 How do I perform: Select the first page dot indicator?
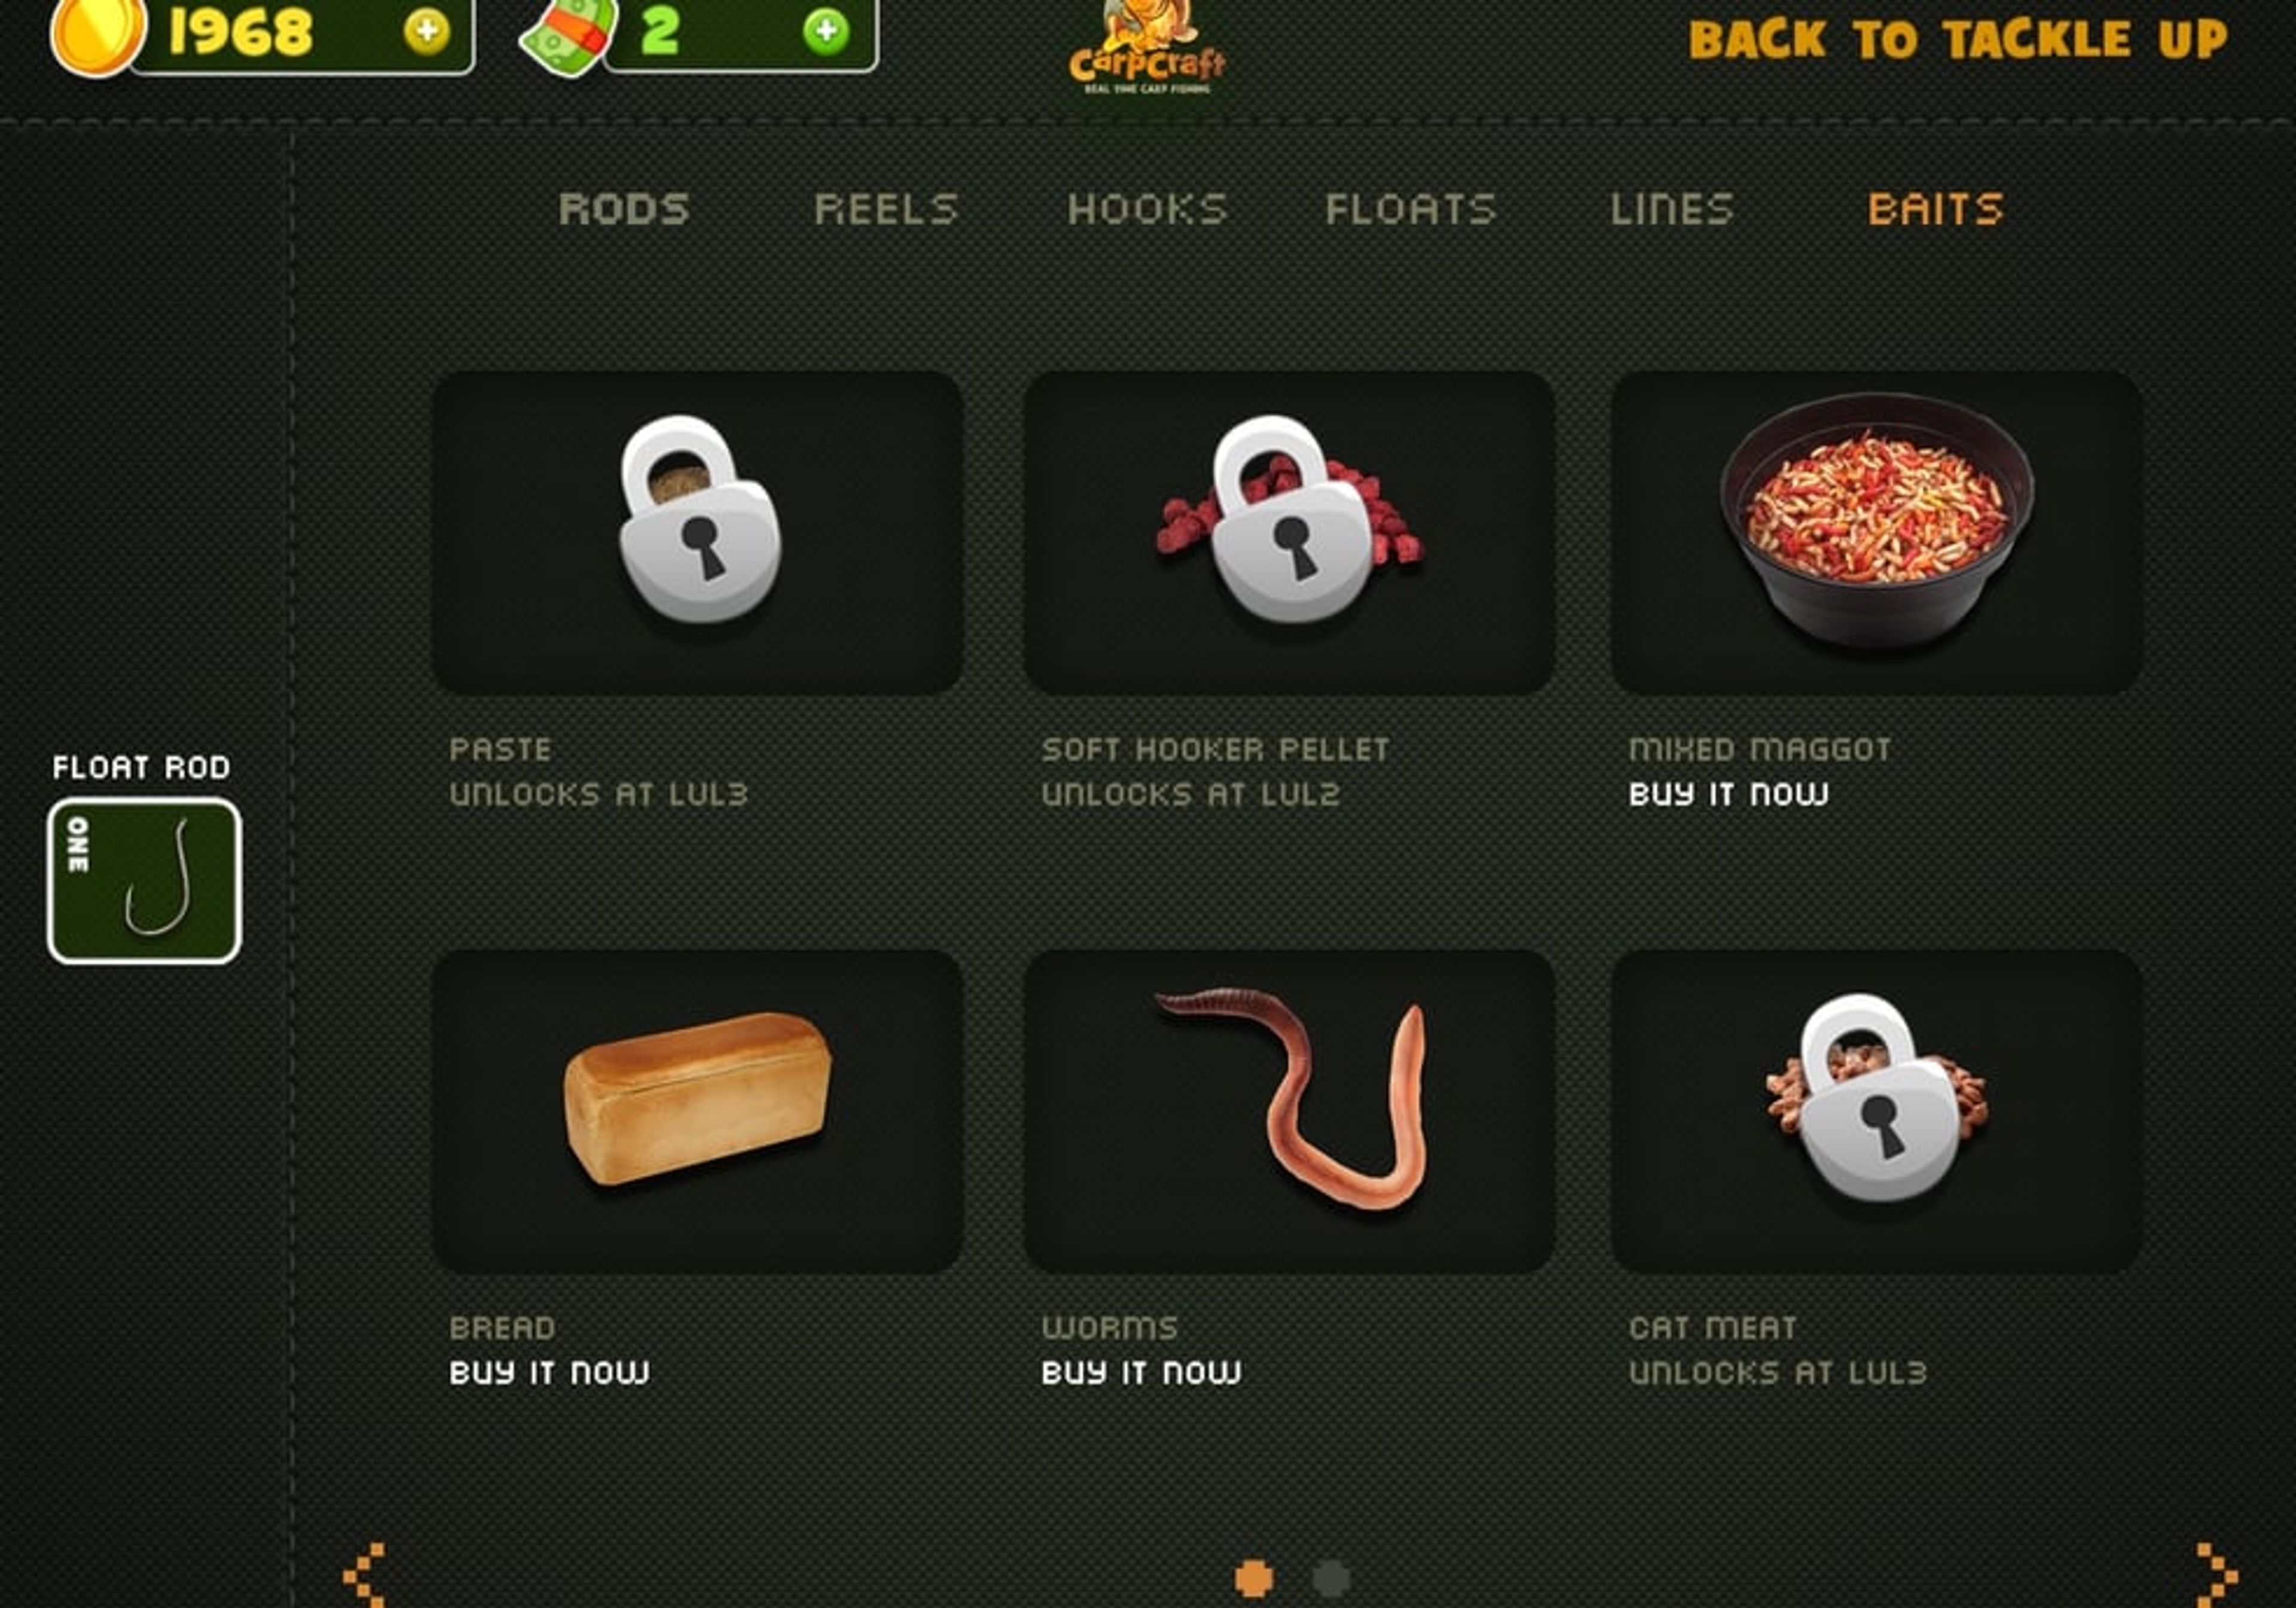point(1254,1579)
